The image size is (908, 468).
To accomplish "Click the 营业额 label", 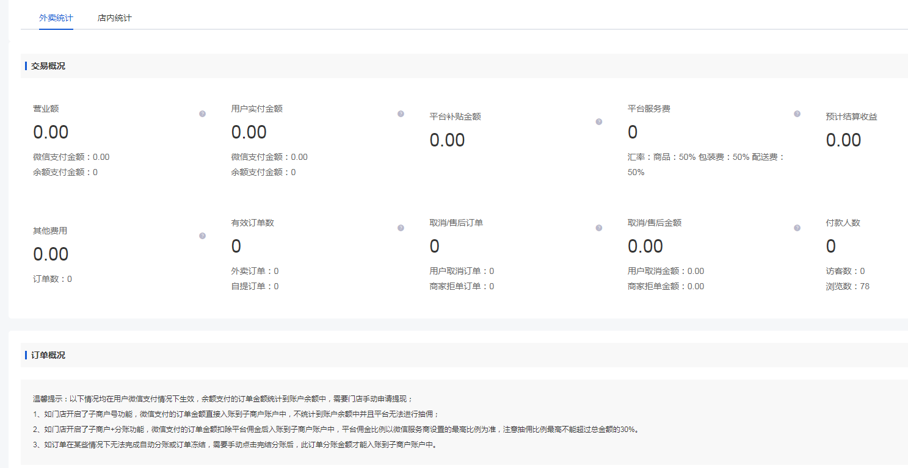I will pyautogui.click(x=46, y=109).
